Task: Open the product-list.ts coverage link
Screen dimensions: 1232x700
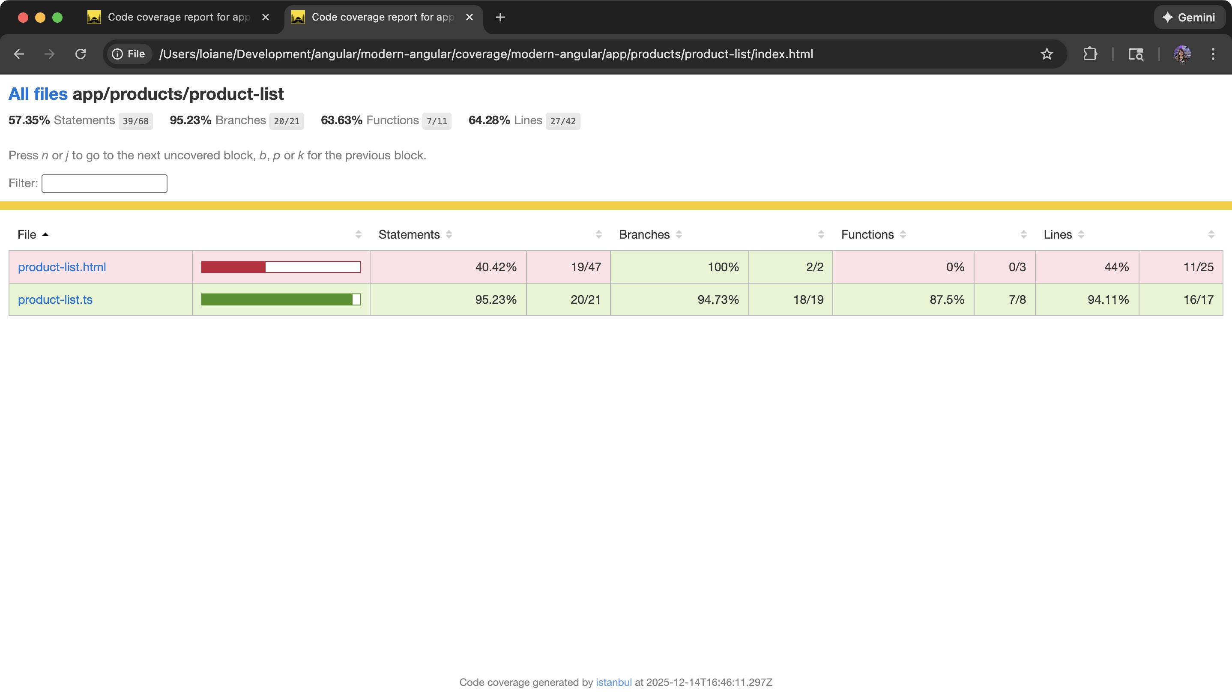Action: (55, 299)
